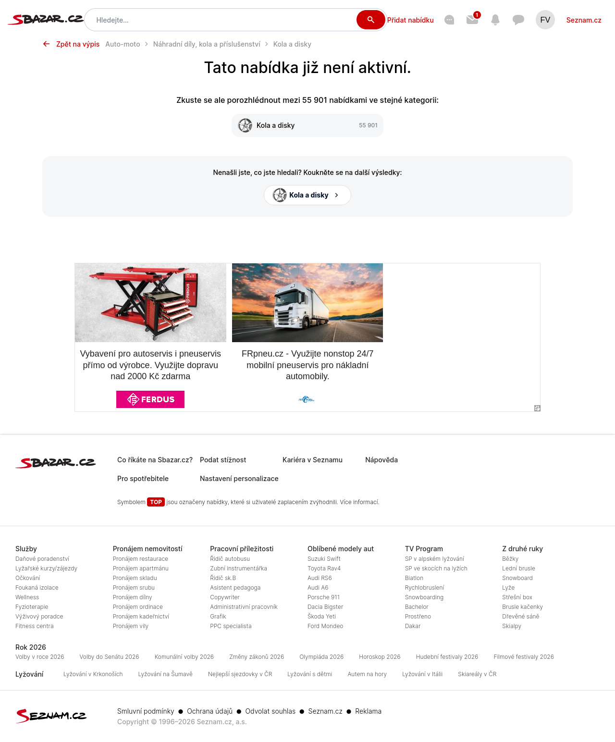Open the mail envelope icon with badge
The height and width of the screenshot is (742, 615).
[x=473, y=19]
